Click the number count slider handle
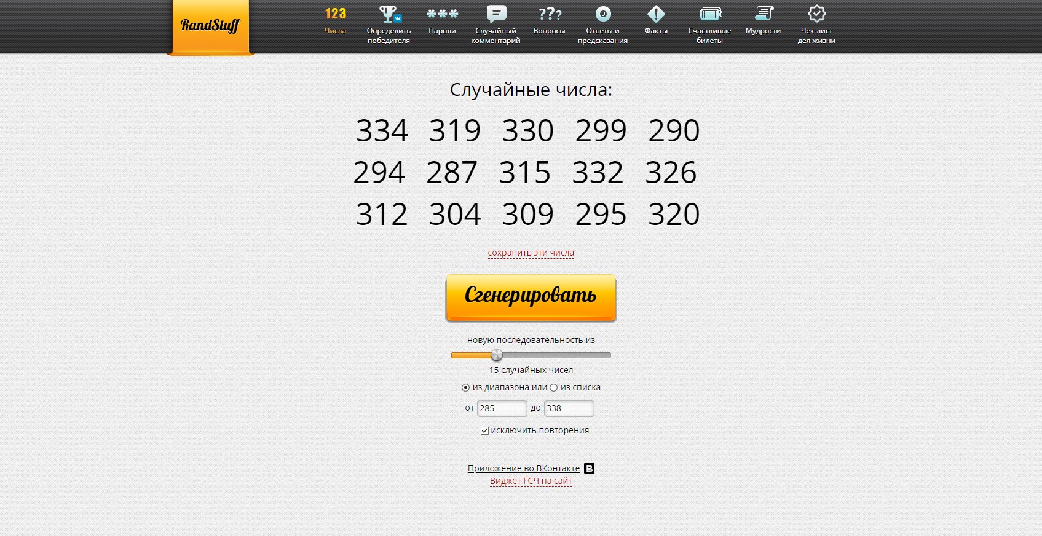The width and height of the screenshot is (1042, 536). tap(497, 355)
